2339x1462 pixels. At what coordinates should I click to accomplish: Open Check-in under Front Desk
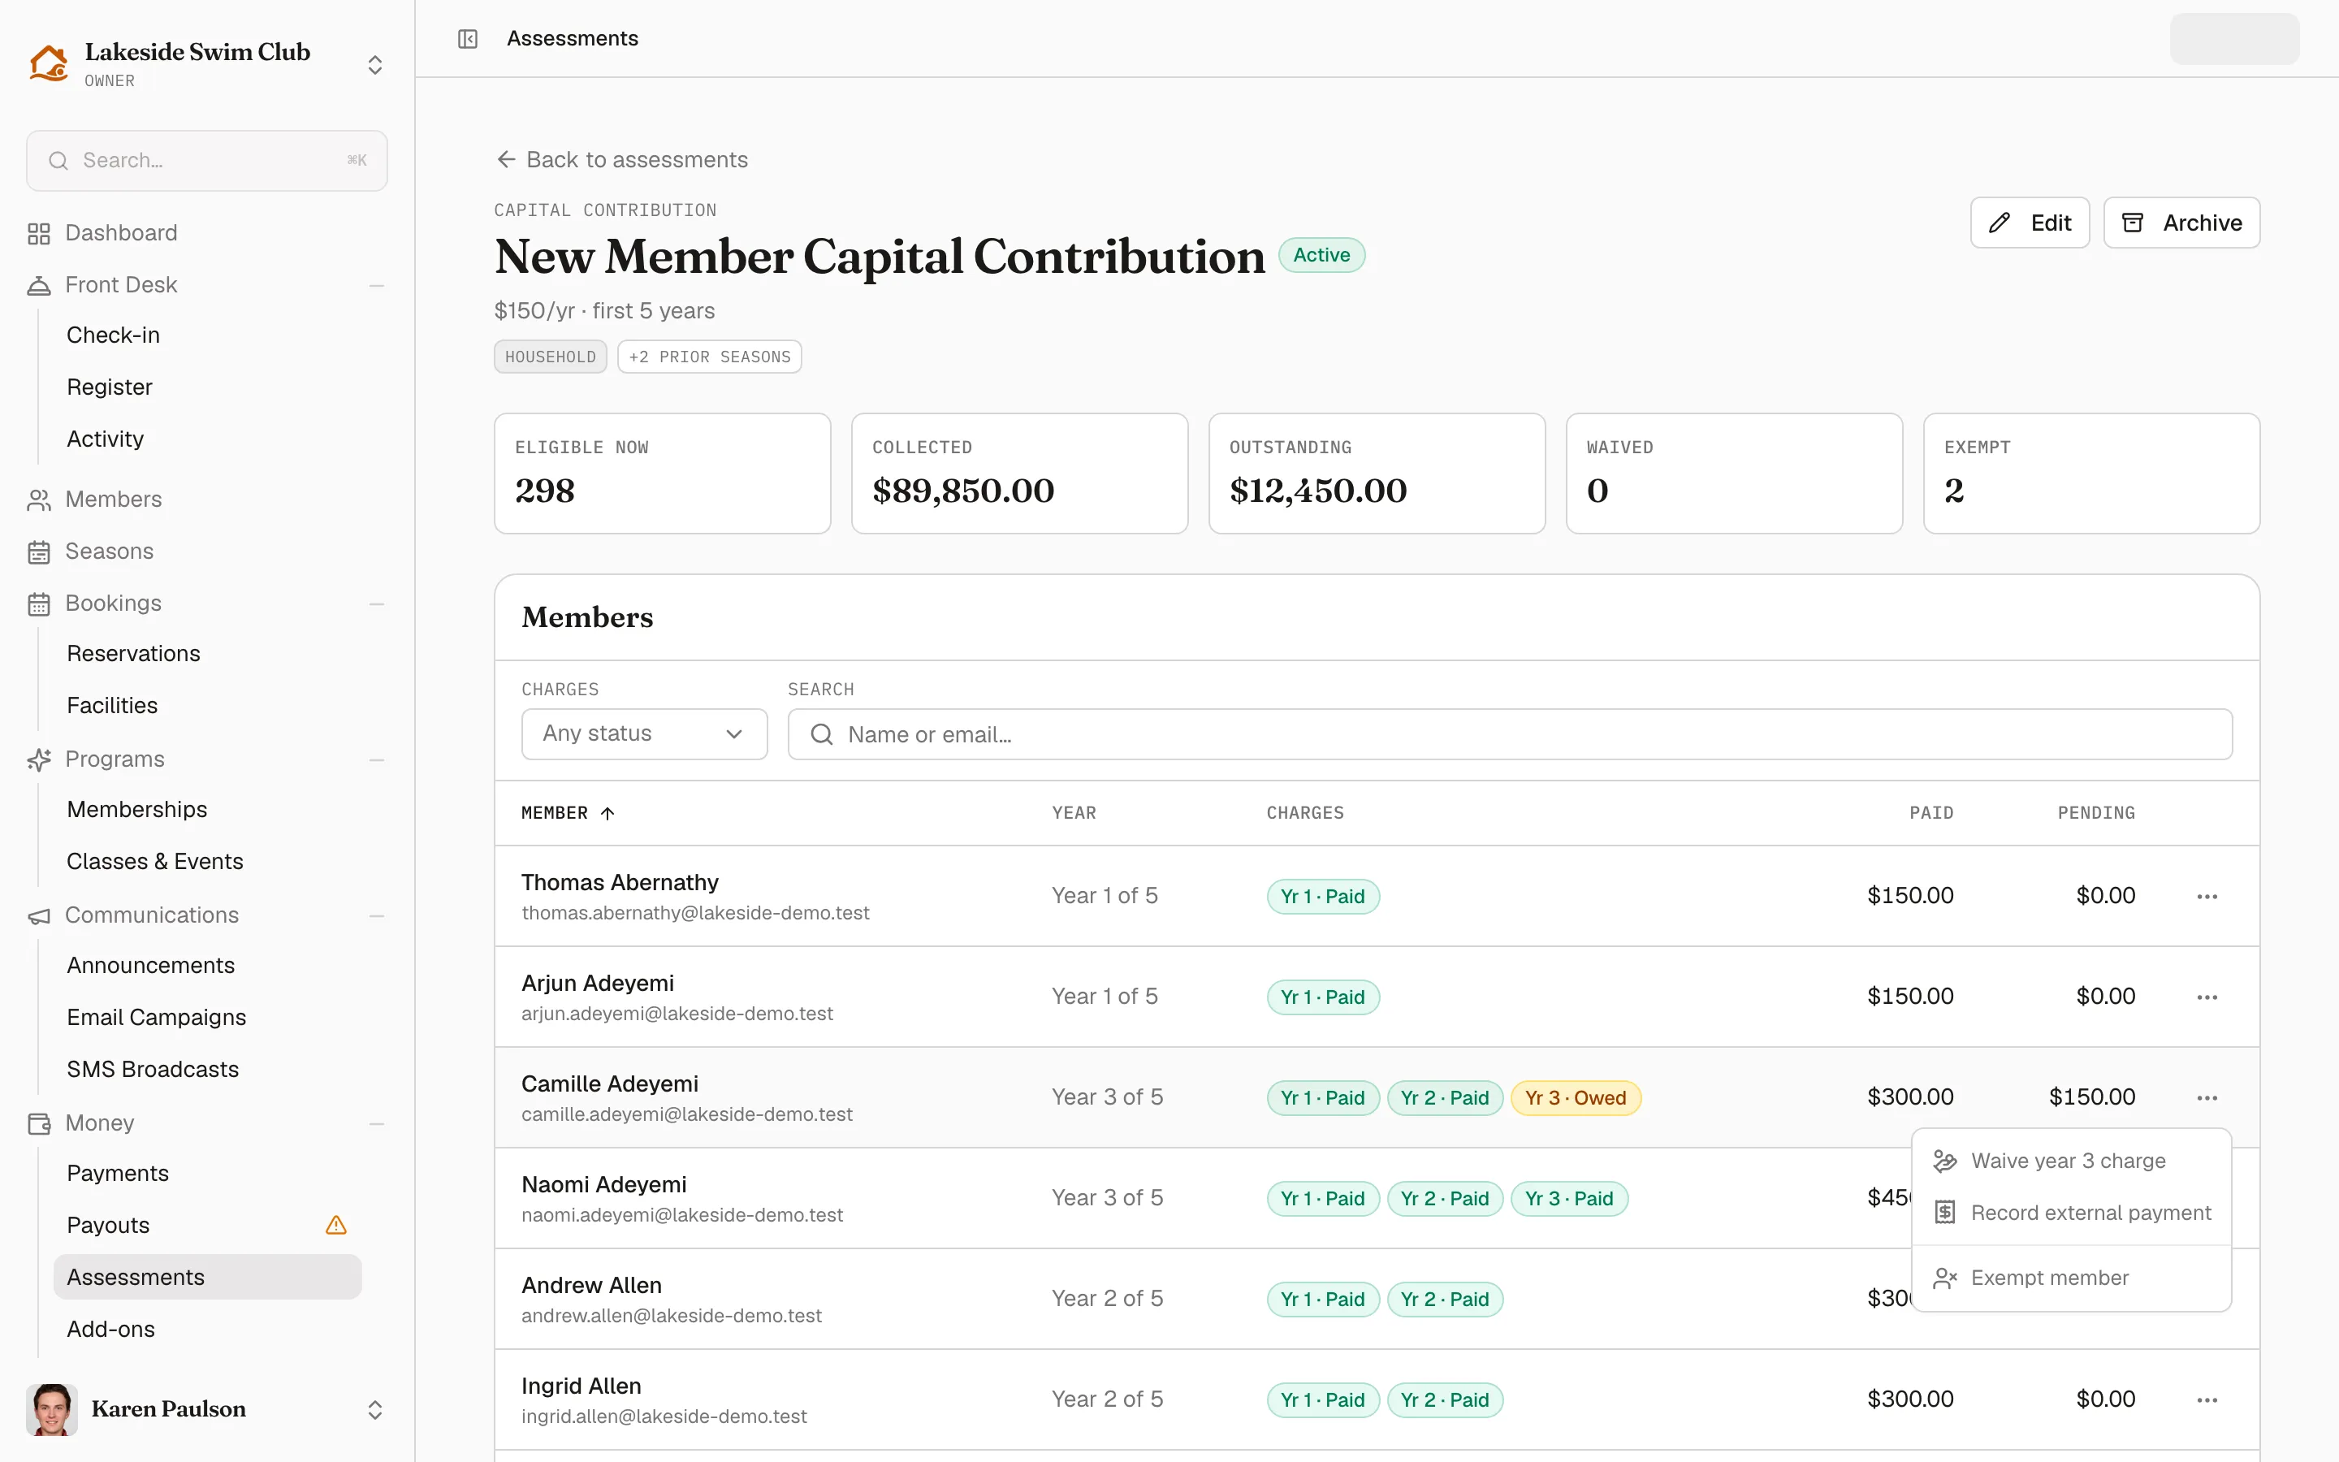pyautogui.click(x=113, y=335)
